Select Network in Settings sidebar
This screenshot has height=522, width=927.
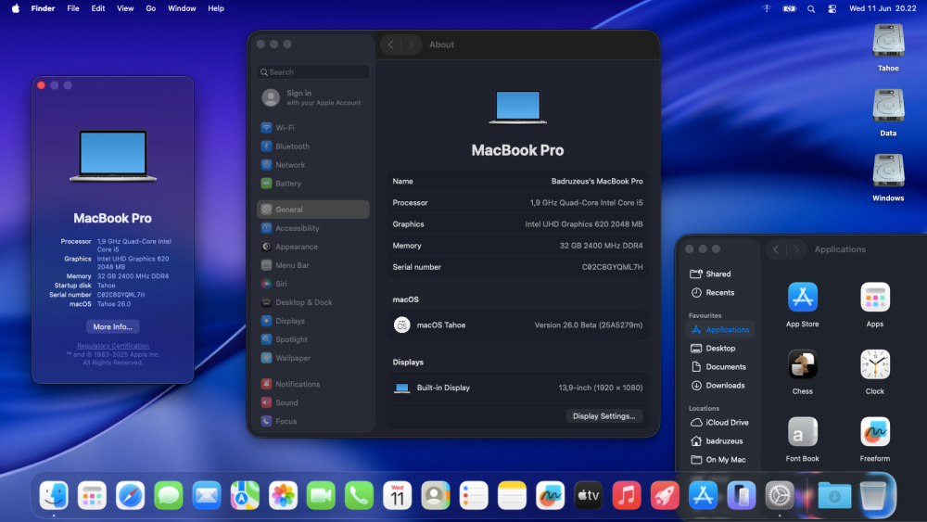tap(313, 165)
